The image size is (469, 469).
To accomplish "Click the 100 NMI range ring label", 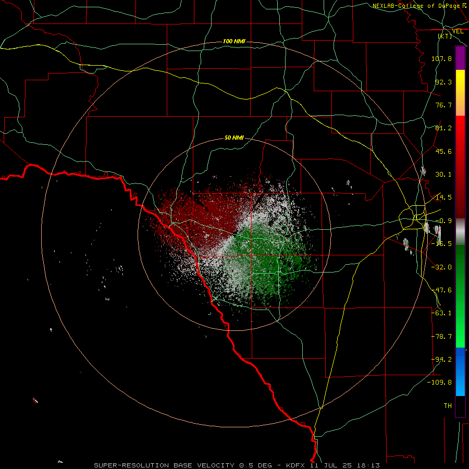I will (234, 41).
